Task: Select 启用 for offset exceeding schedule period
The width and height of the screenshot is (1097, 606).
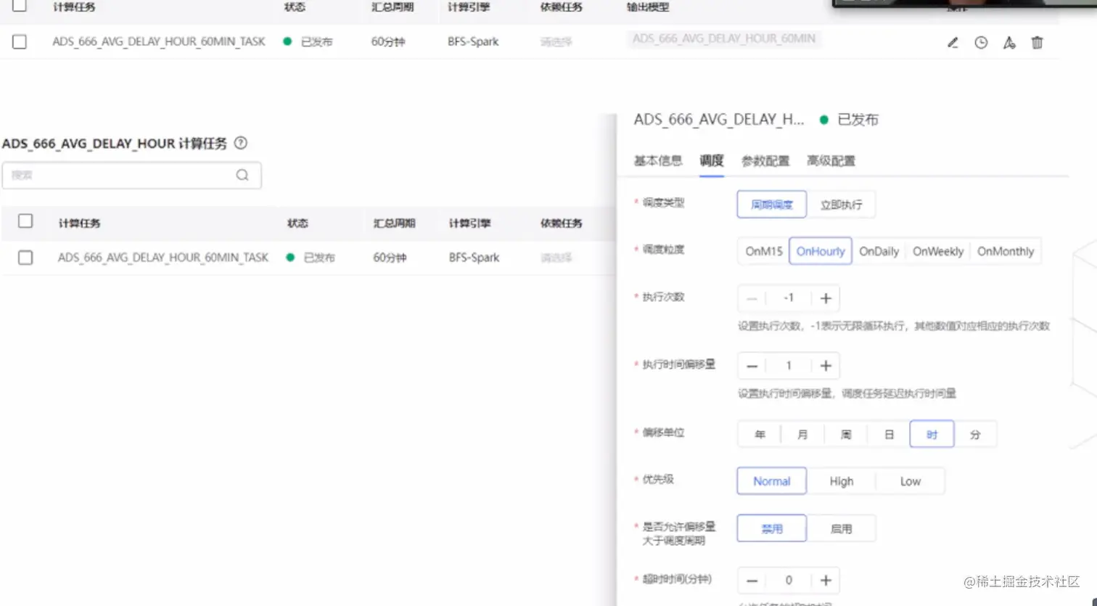Action: (841, 528)
